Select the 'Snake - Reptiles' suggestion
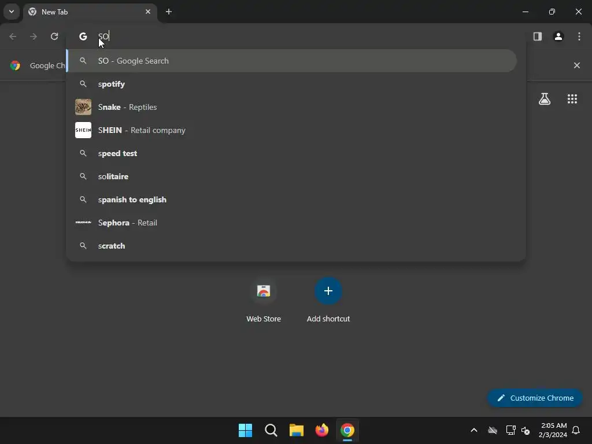Screen dimensions: 592x444 (x=296, y=107)
